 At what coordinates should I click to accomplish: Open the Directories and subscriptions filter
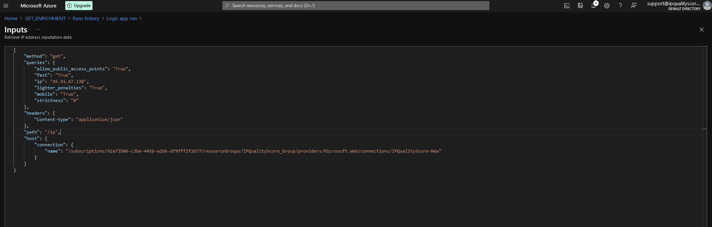[580, 6]
